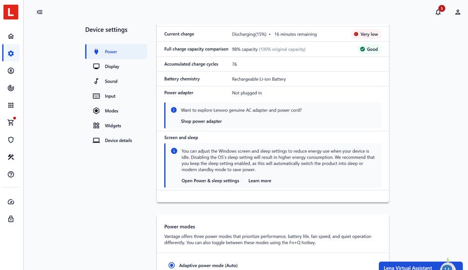Viewport: 468px width, 270px height.
Task: Switch to the Device details tab
Action: pos(116,141)
